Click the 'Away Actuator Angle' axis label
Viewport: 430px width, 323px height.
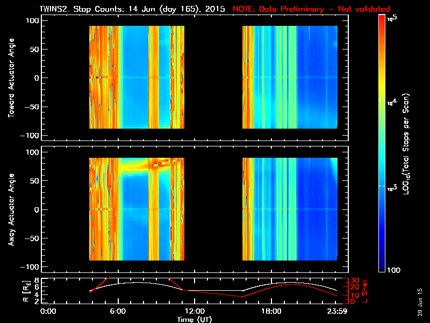11,209
